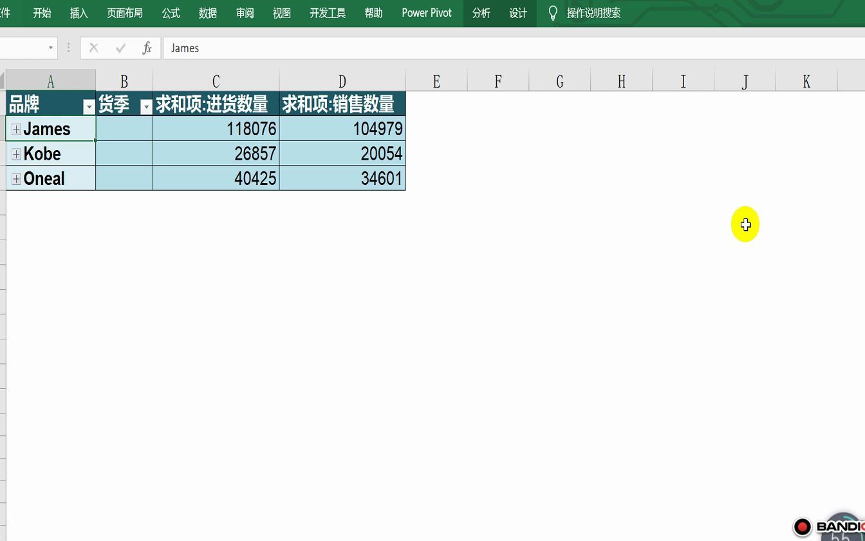Switch to 页面布局 tab
The image size is (865, 541).
[x=125, y=13]
